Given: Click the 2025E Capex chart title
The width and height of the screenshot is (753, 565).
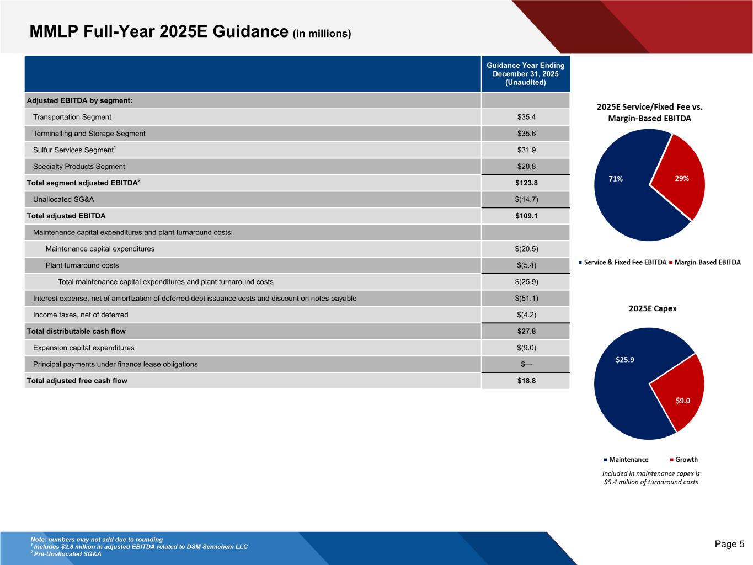Looking at the screenshot, I should [653, 308].
